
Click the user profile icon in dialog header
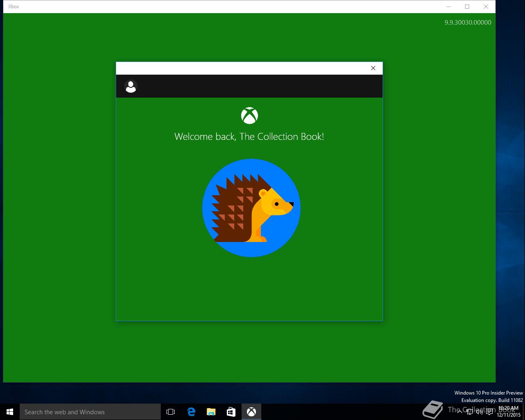click(131, 86)
